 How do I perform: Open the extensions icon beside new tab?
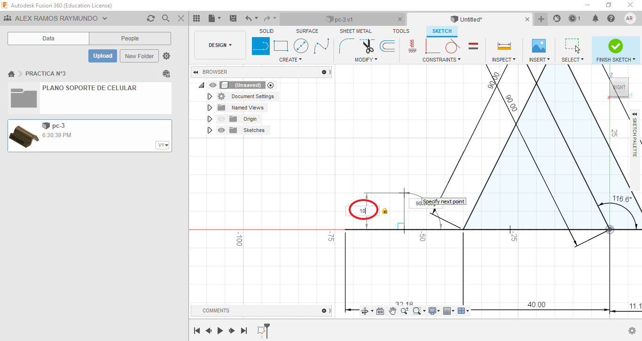(557, 18)
